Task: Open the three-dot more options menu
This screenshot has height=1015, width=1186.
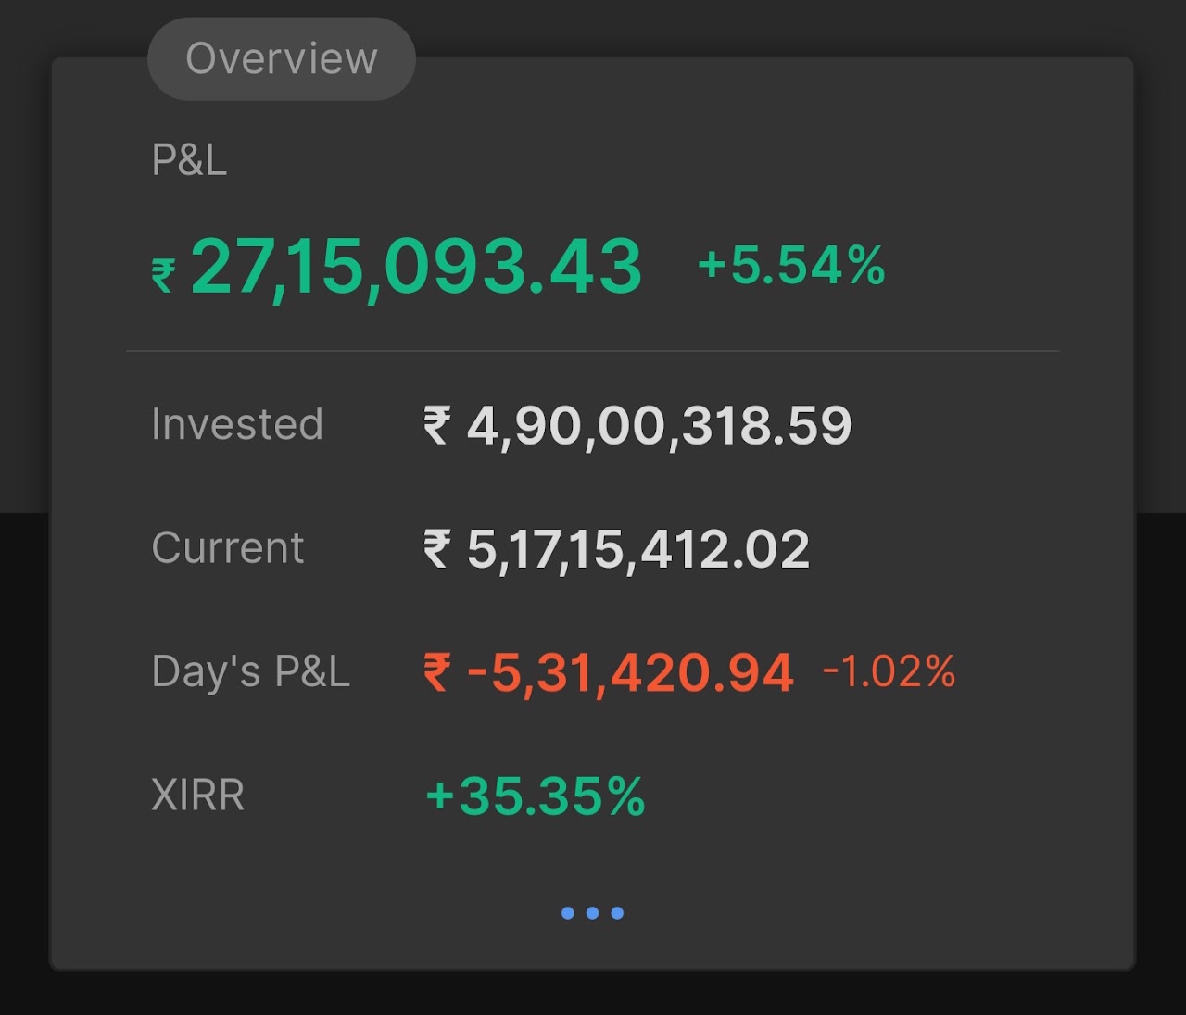Action: coord(592,913)
